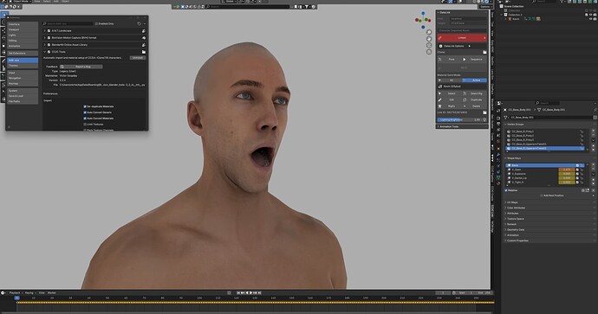Click the folder icon next to iClone label
The height and width of the screenshot is (314, 598).
point(484,52)
